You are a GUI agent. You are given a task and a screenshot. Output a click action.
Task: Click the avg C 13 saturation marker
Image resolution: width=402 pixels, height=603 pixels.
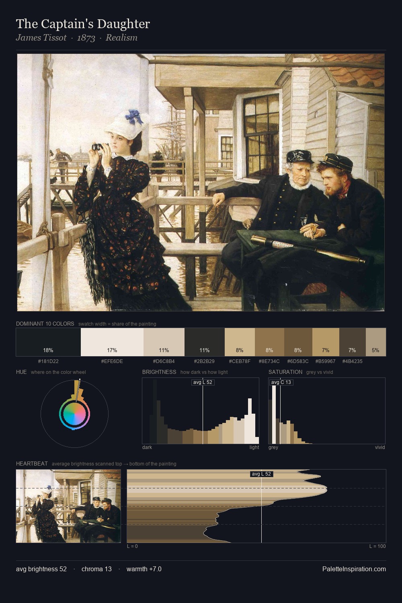click(281, 382)
